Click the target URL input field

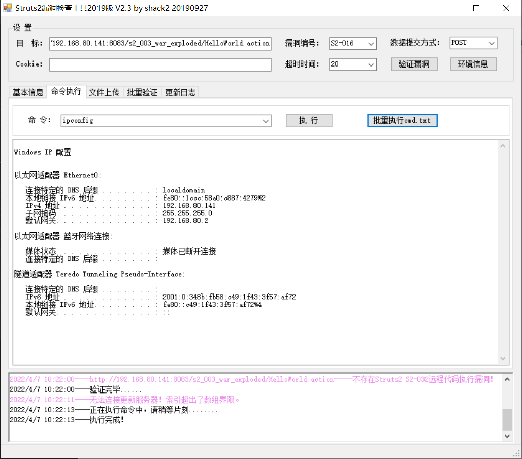click(x=160, y=44)
